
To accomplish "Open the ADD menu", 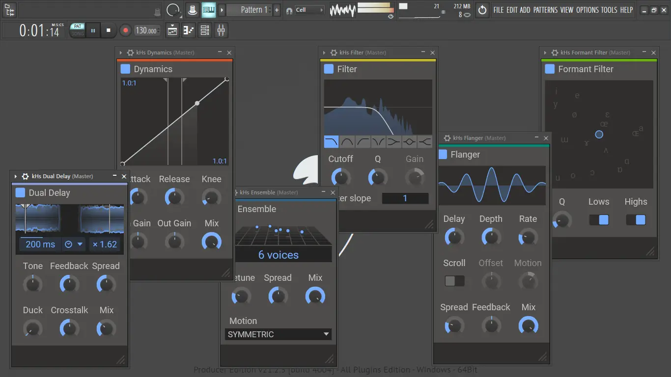I will [x=525, y=10].
